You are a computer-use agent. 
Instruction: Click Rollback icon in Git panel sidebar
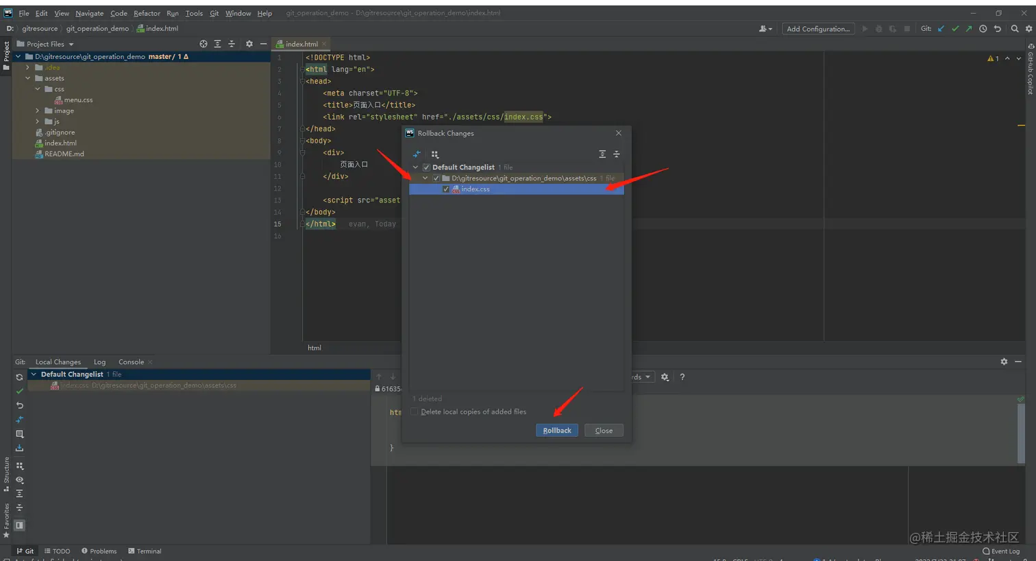tap(19, 405)
